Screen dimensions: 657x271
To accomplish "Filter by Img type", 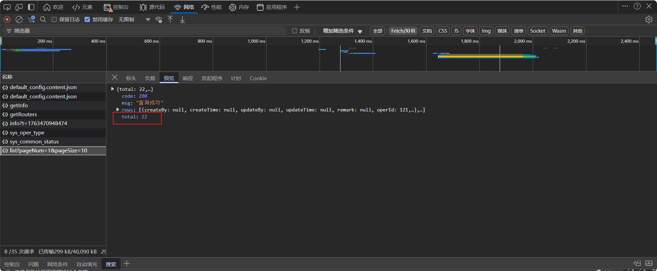I will (x=486, y=31).
